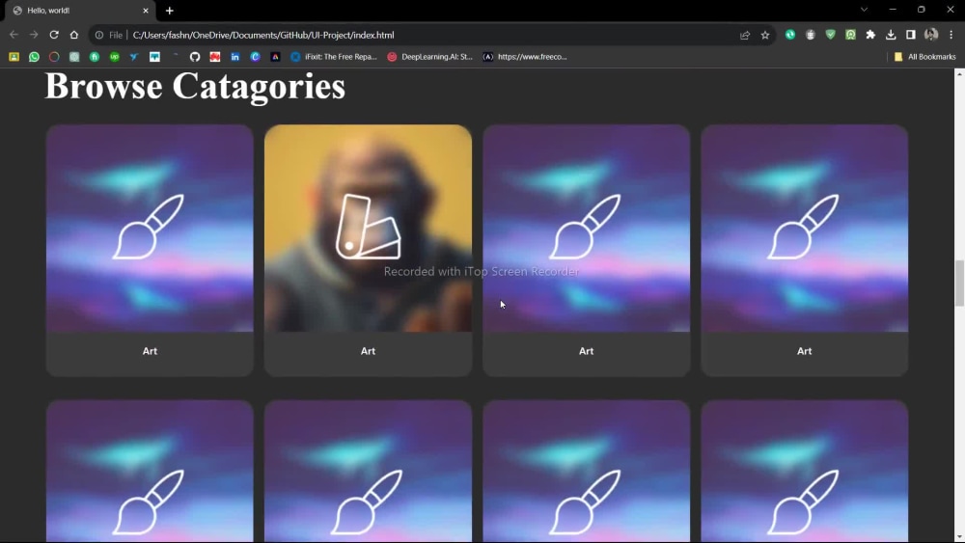Click the page vertical scrollbar thumb
The image size is (965, 543).
959,283
